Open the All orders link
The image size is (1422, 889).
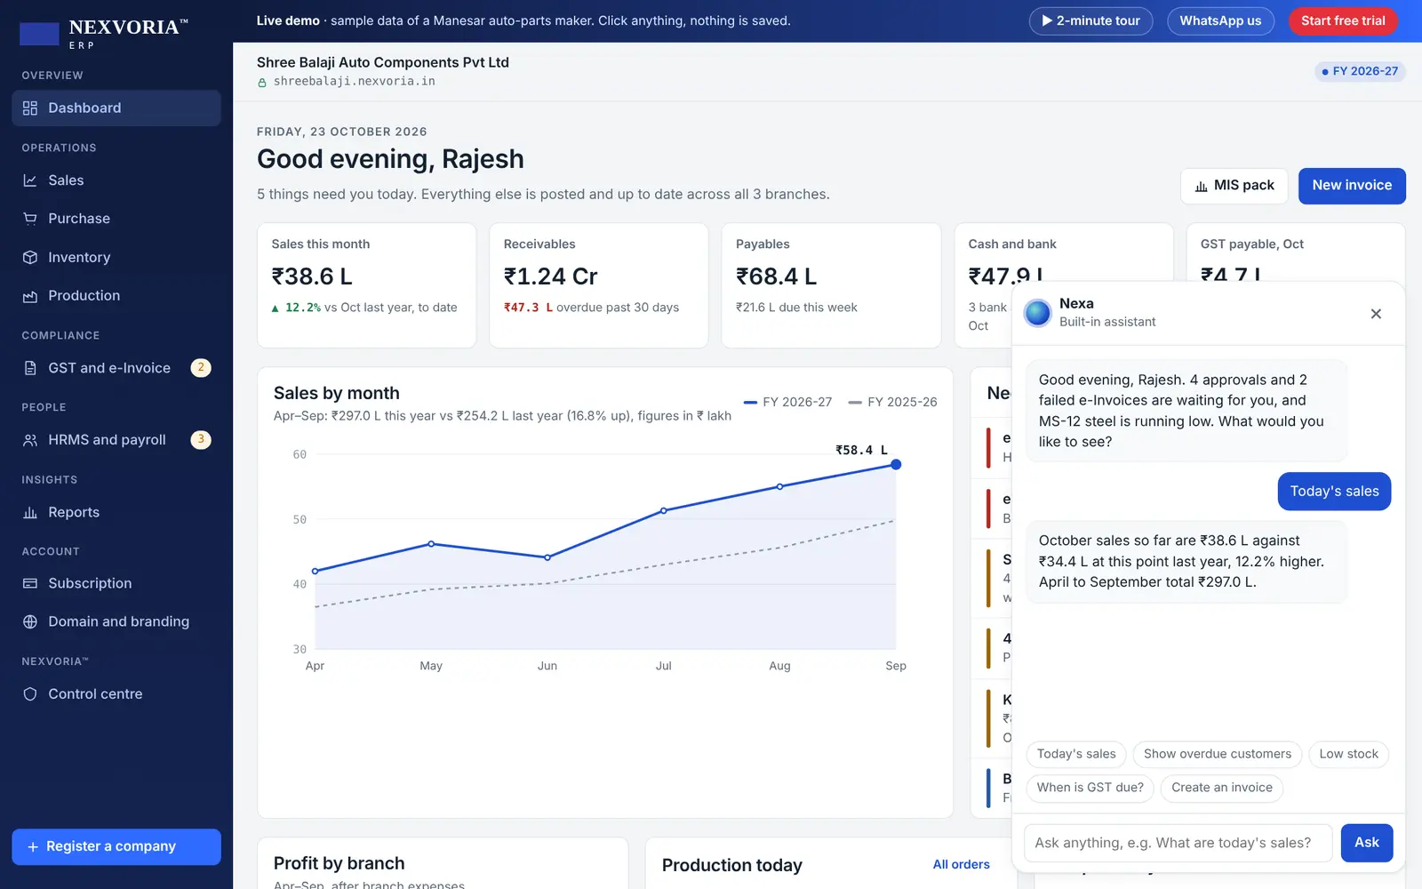[961, 864]
